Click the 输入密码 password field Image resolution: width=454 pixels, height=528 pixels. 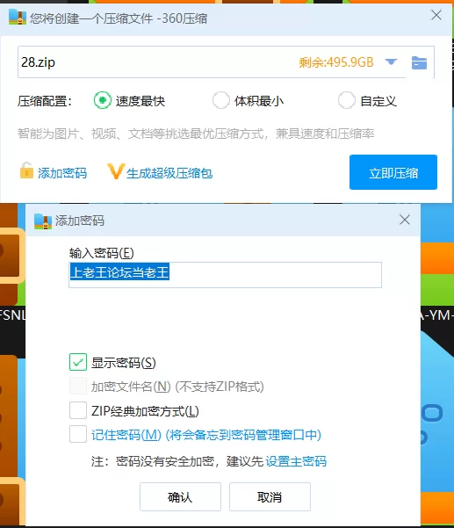[225, 275]
